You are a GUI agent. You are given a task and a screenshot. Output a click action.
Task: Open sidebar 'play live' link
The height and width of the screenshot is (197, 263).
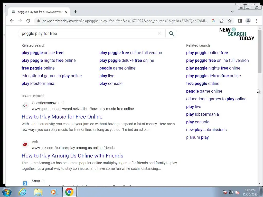click(x=194, y=106)
